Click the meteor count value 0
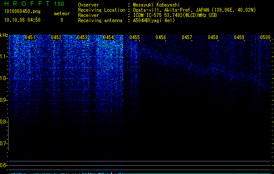The height and width of the screenshot is (174, 274). point(62,20)
